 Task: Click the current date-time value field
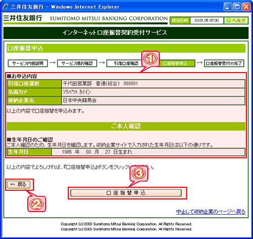(206, 20)
